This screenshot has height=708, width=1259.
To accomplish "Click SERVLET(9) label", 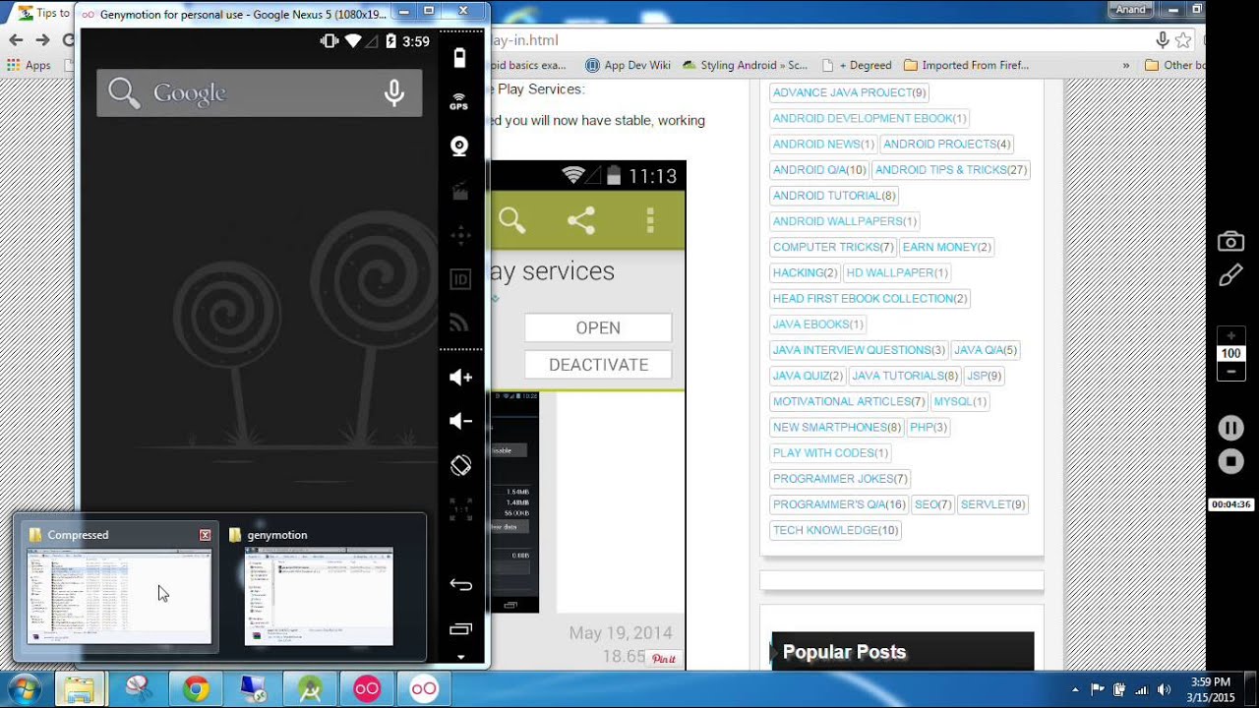I will [x=993, y=504].
